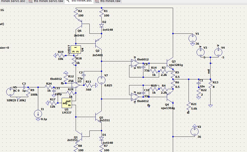
Task: Select emitter resistor R5 symbol
Action: coord(173,74)
